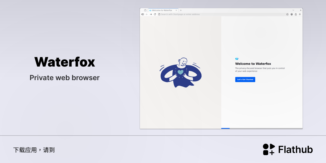Image resolution: width=326 pixels, height=163 pixels.
Task: Go forward with the right arrow button
Action: pos(151,14)
